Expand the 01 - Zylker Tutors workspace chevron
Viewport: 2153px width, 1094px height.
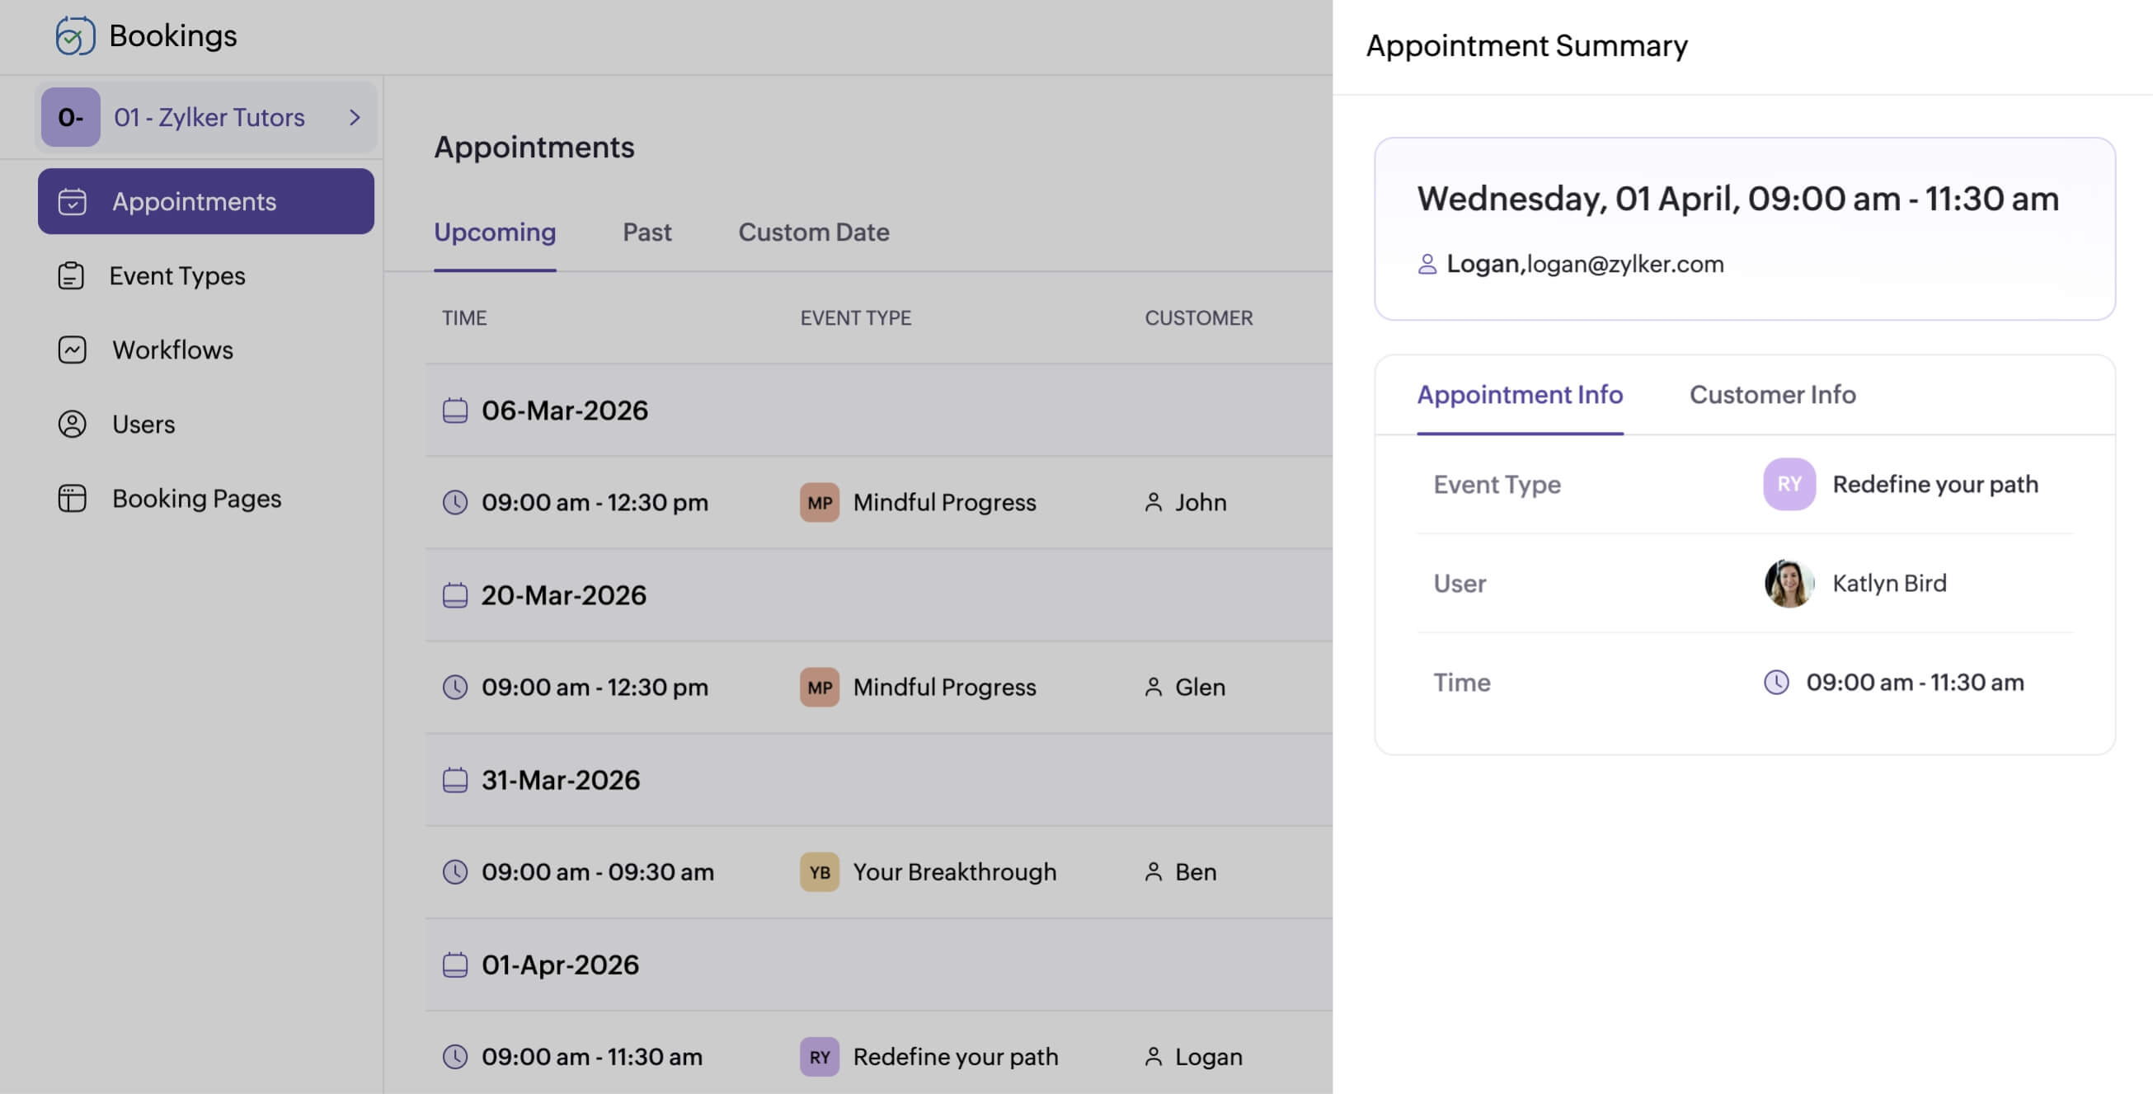(357, 117)
